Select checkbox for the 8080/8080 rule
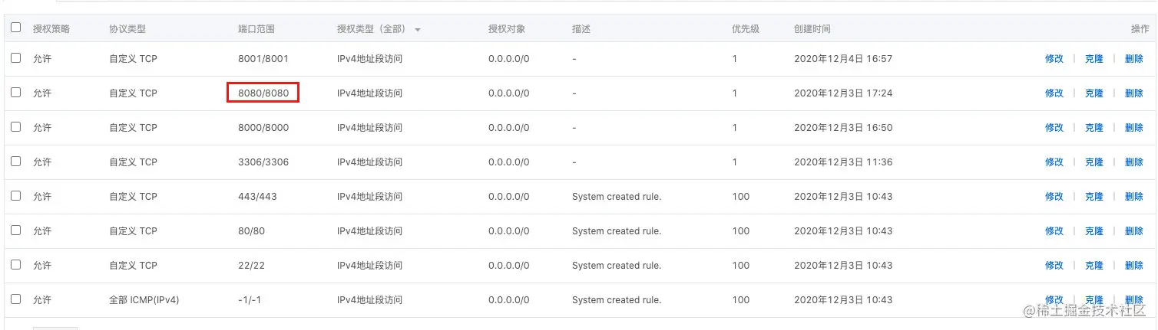The image size is (1158, 330). (x=15, y=93)
